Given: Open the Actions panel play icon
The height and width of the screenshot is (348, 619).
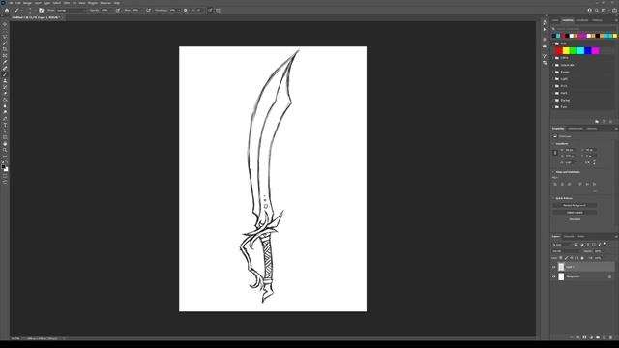Looking at the screenshot, I should pos(545,30).
